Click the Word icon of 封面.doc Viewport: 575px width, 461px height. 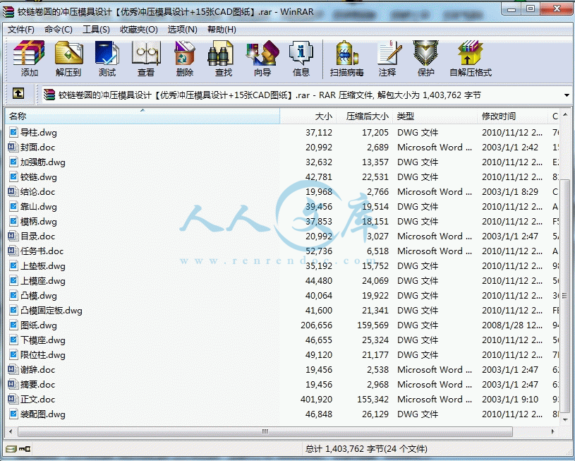click(13, 147)
